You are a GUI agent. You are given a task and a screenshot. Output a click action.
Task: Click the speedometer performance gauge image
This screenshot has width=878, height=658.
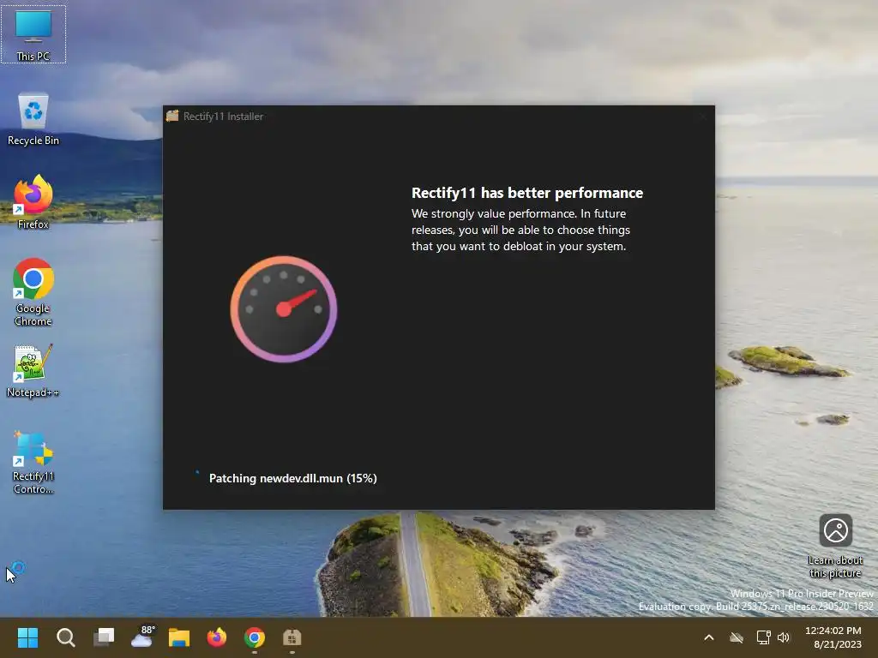tap(283, 308)
